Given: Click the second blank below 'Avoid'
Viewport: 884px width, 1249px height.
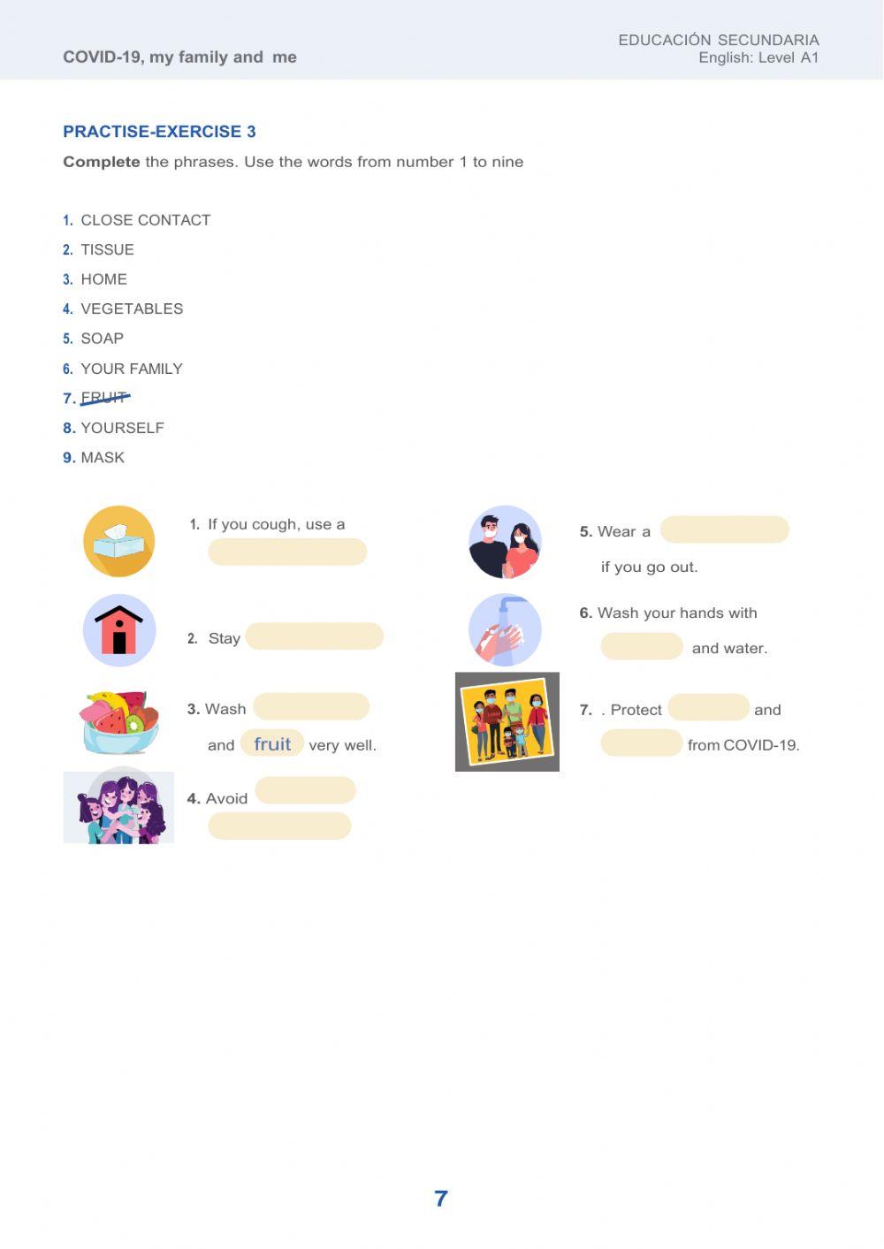Looking at the screenshot, I should coord(279,826).
